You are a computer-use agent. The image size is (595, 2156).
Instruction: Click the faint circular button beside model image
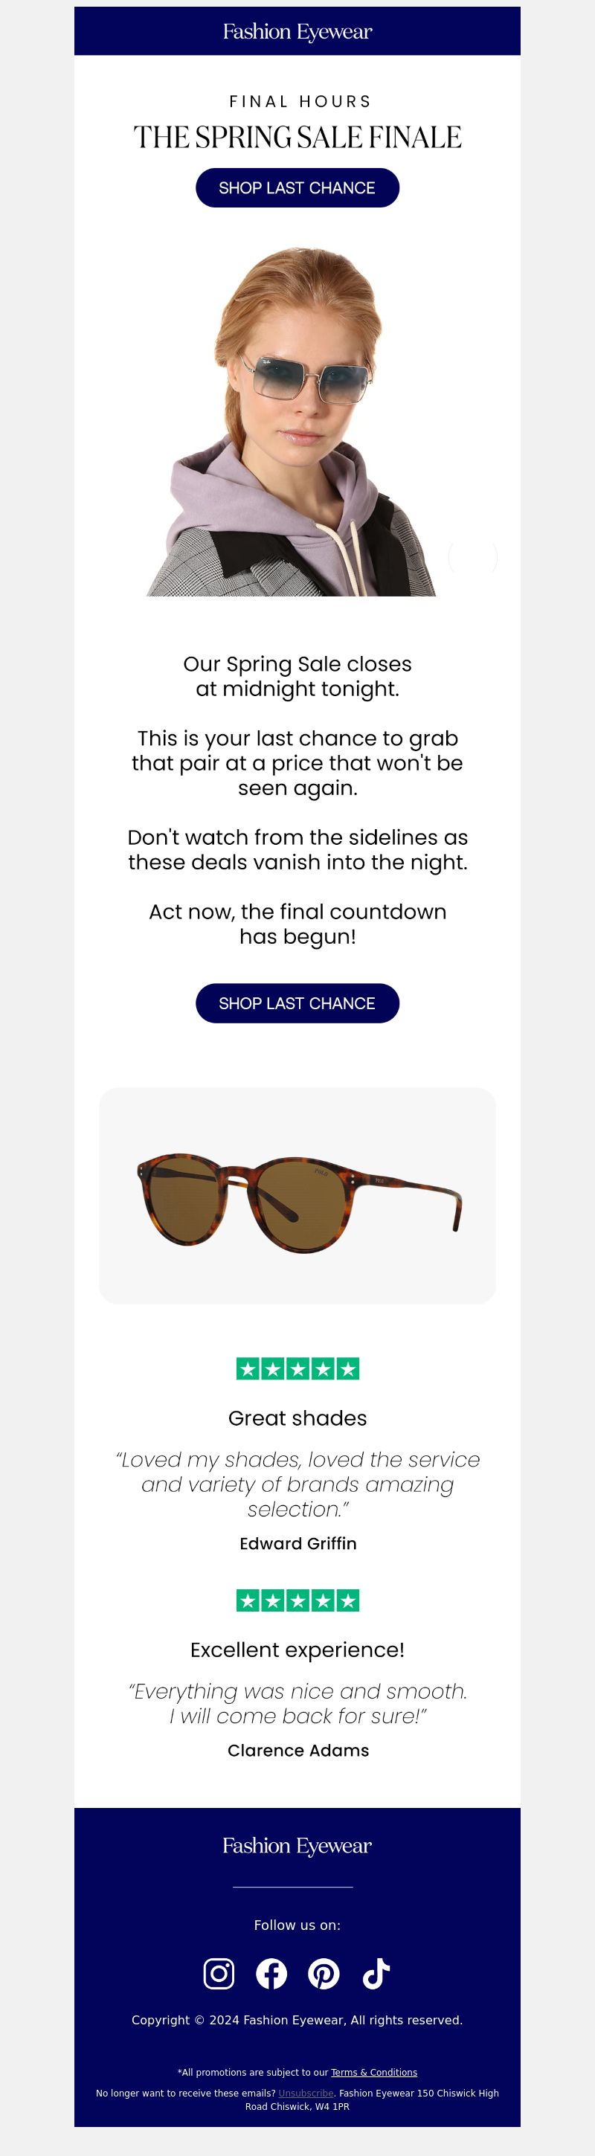pyautogui.click(x=473, y=556)
